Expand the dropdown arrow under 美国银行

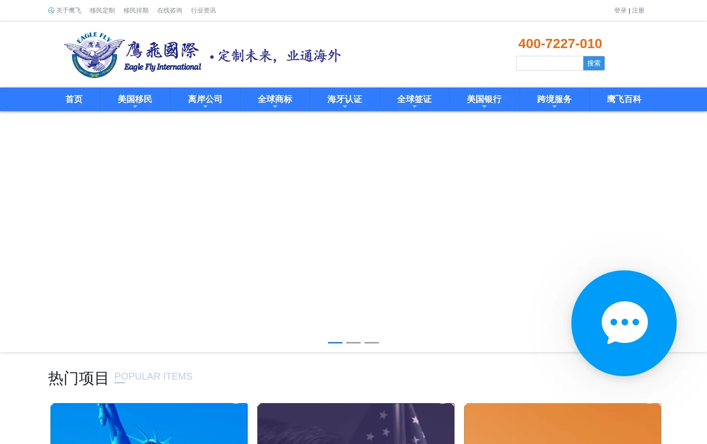[x=484, y=107]
